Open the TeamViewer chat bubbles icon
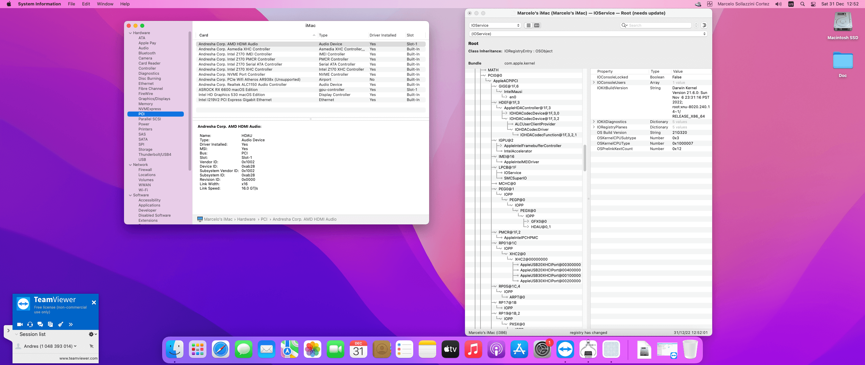Screen dimensions: 865x365 [40, 324]
